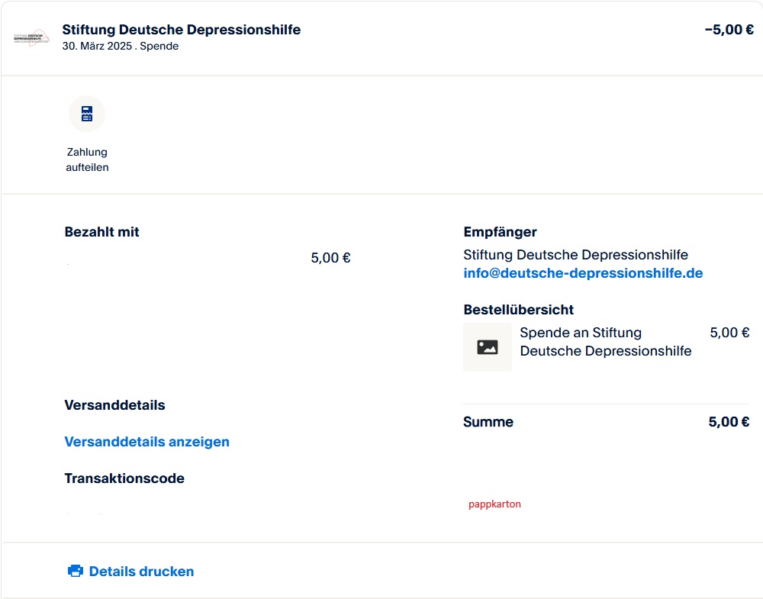Click the image placeholder icon in Bestellübersicht

click(487, 347)
